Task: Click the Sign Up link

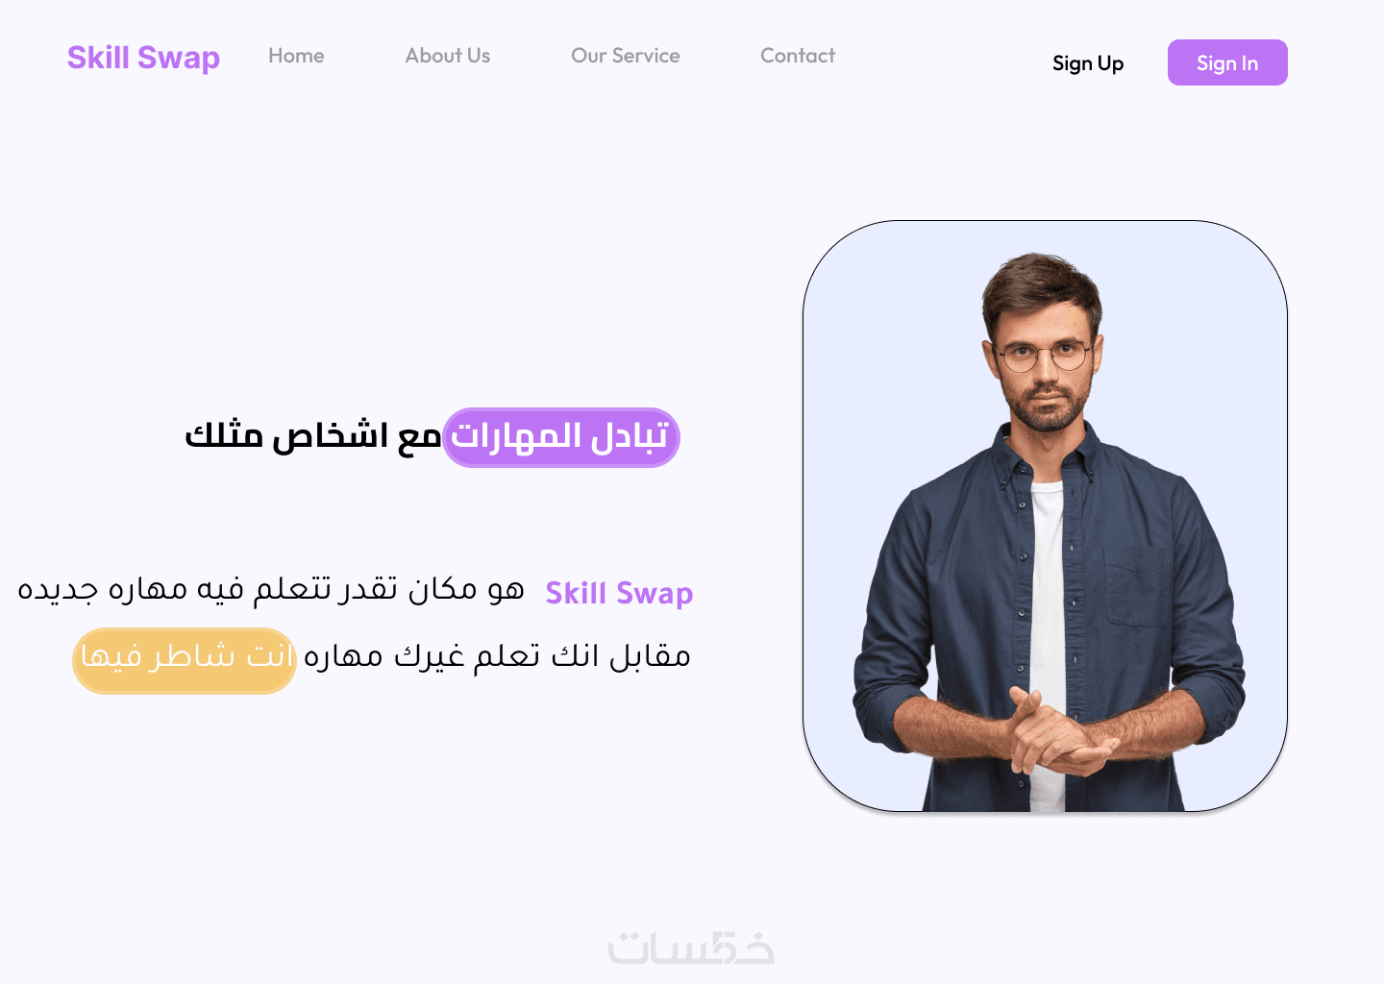Action: click(1088, 63)
